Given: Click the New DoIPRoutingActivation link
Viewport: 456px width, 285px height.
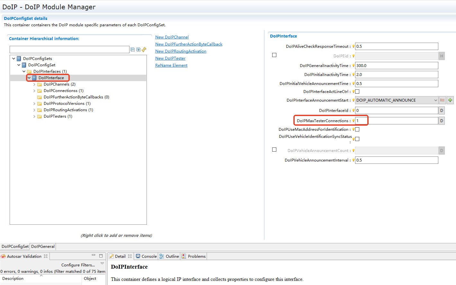Looking at the screenshot, I should (181, 51).
